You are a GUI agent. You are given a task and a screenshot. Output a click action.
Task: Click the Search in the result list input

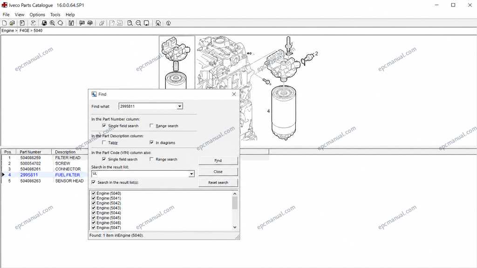click(143, 174)
